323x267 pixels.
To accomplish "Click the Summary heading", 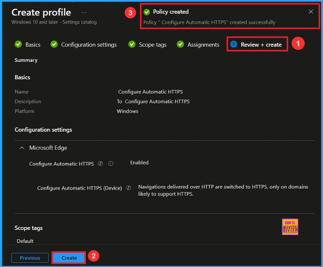I will [26, 60].
